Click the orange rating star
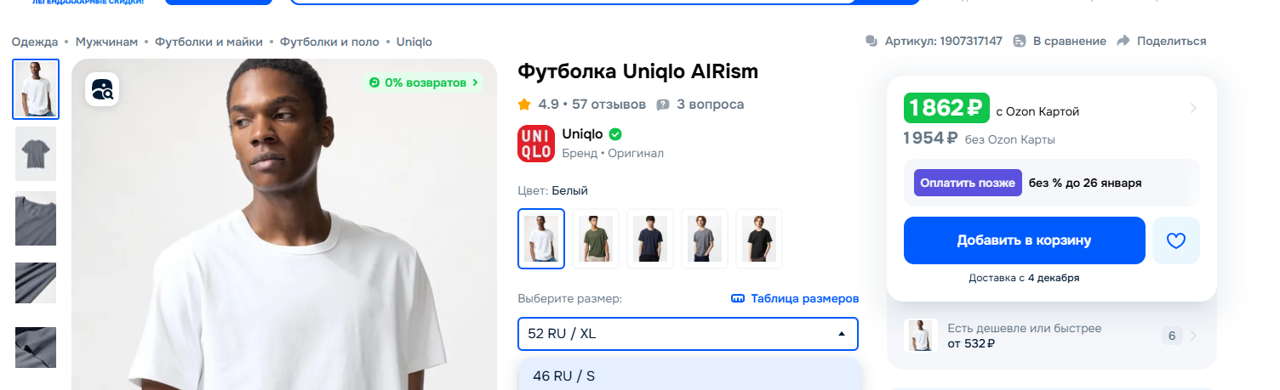Image resolution: width=1280 pixels, height=390 pixels. point(524,105)
